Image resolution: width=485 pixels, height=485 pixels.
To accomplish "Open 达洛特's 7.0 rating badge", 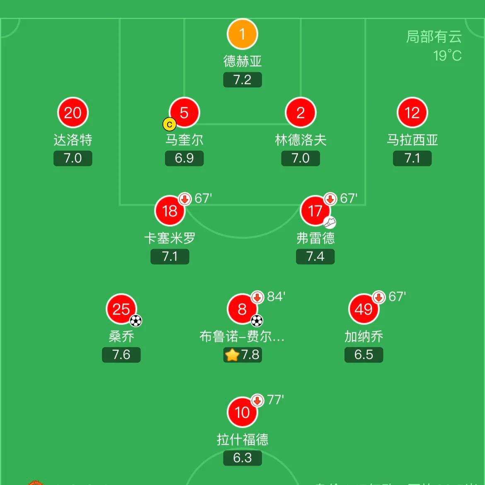I will 73,158.
